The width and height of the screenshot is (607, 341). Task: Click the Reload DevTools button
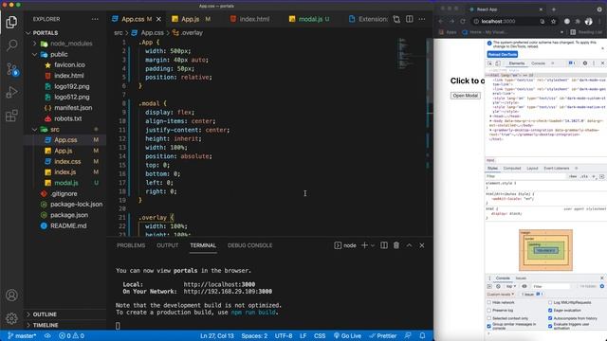click(503, 55)
